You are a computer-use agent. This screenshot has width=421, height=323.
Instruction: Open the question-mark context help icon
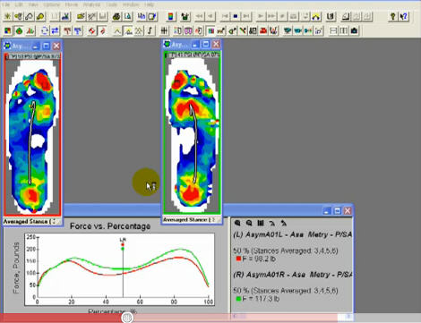tap(404, 16)
